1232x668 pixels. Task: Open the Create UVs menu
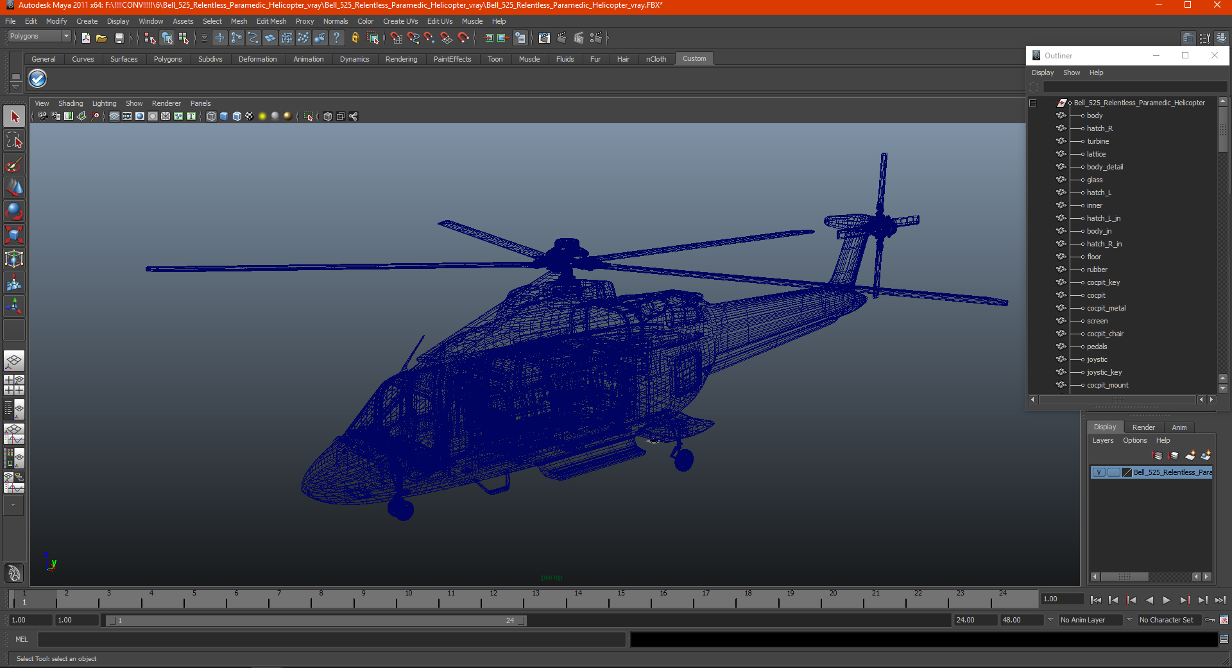coord(400,21)
